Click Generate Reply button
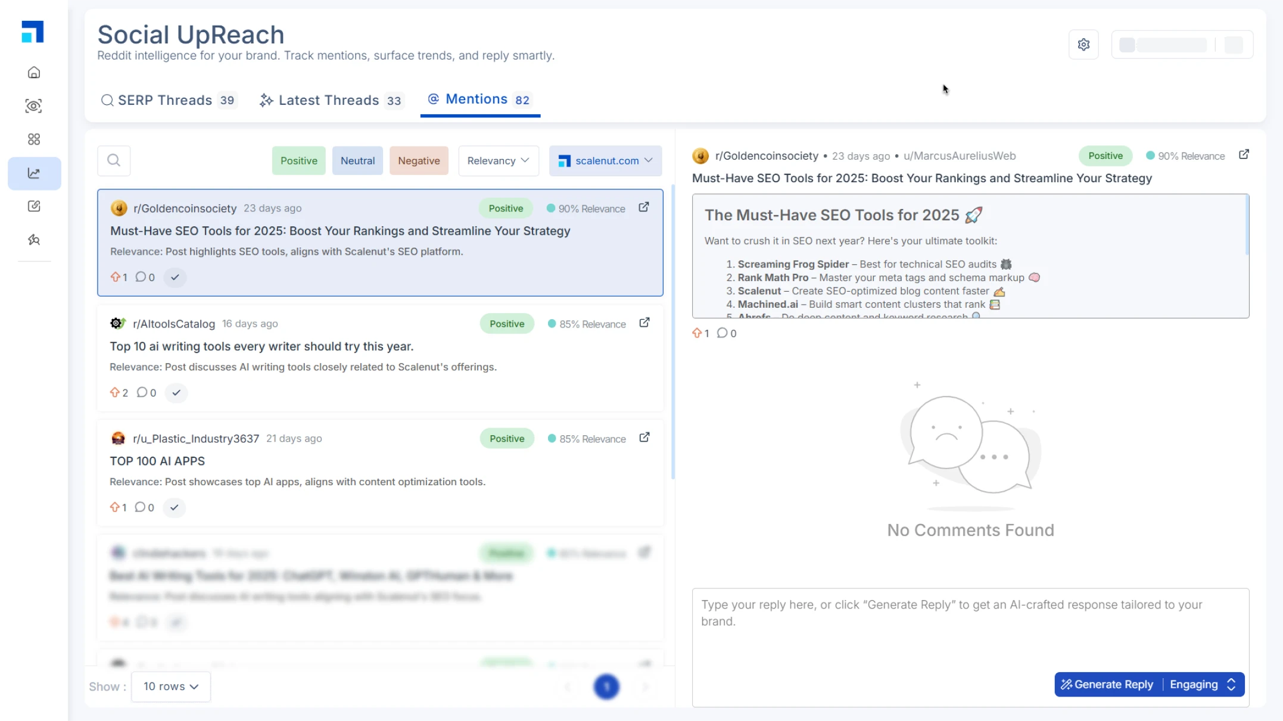Screen dimensions: 1283x721 tap(1108, 685)
